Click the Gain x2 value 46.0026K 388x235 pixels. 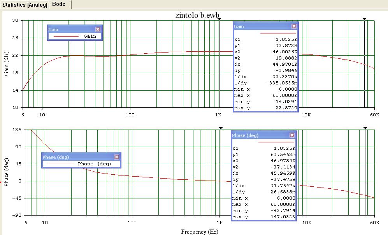tap(285, 52)
